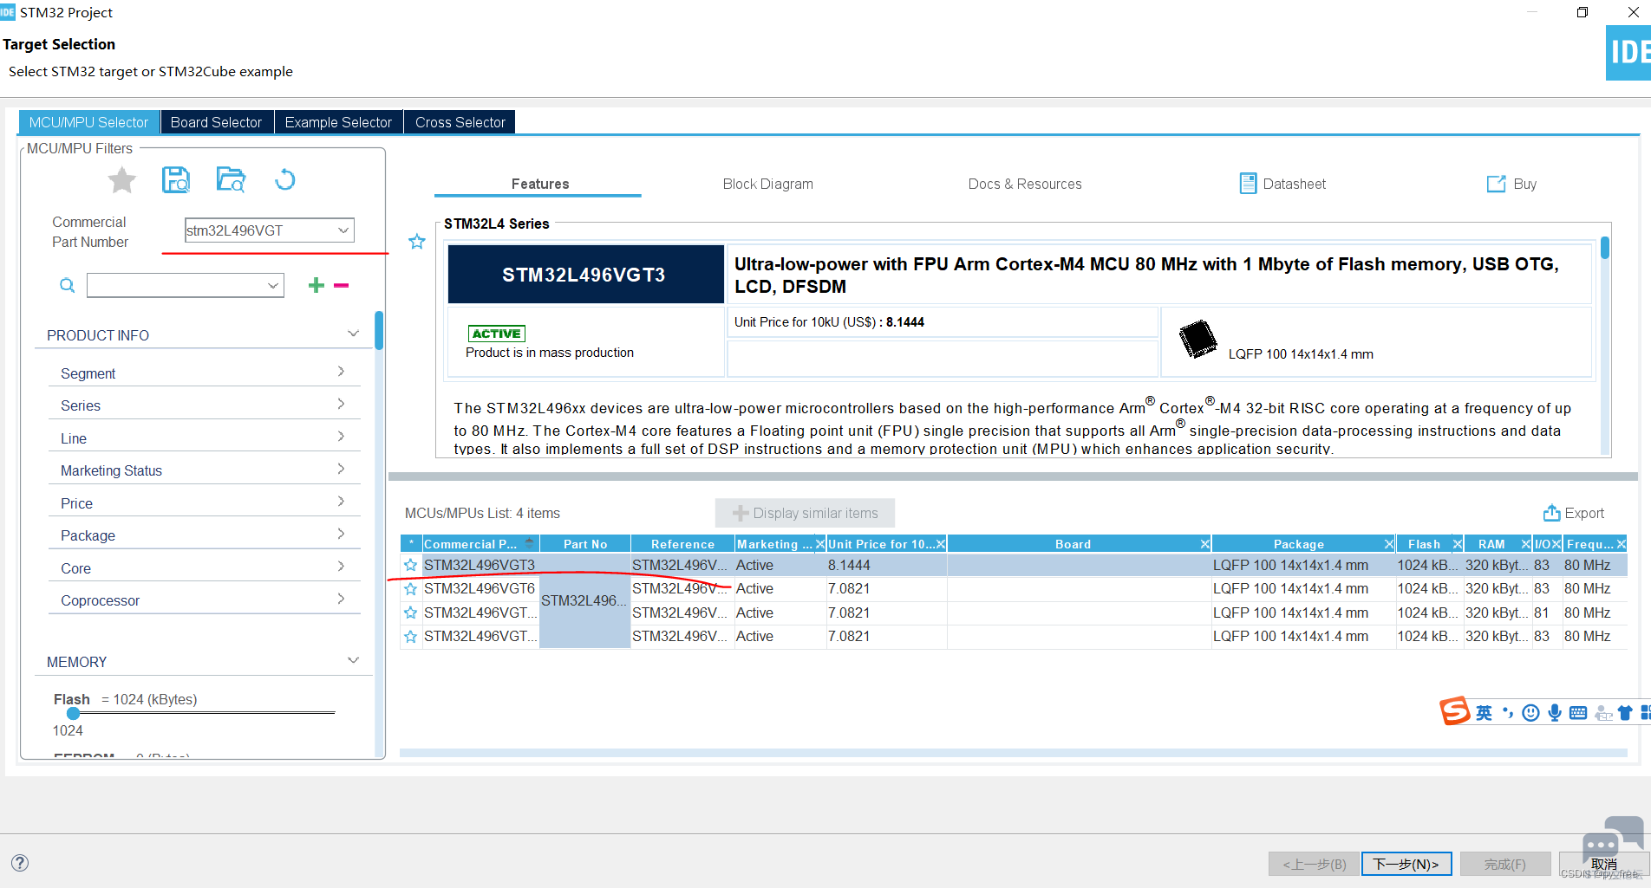Click the green plus add-filter icon
Screen dimensions: 1651x888
[316, 285]
